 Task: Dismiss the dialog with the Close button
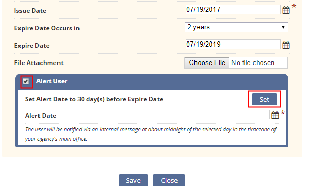pyautogui.click(x=169, y=180)
